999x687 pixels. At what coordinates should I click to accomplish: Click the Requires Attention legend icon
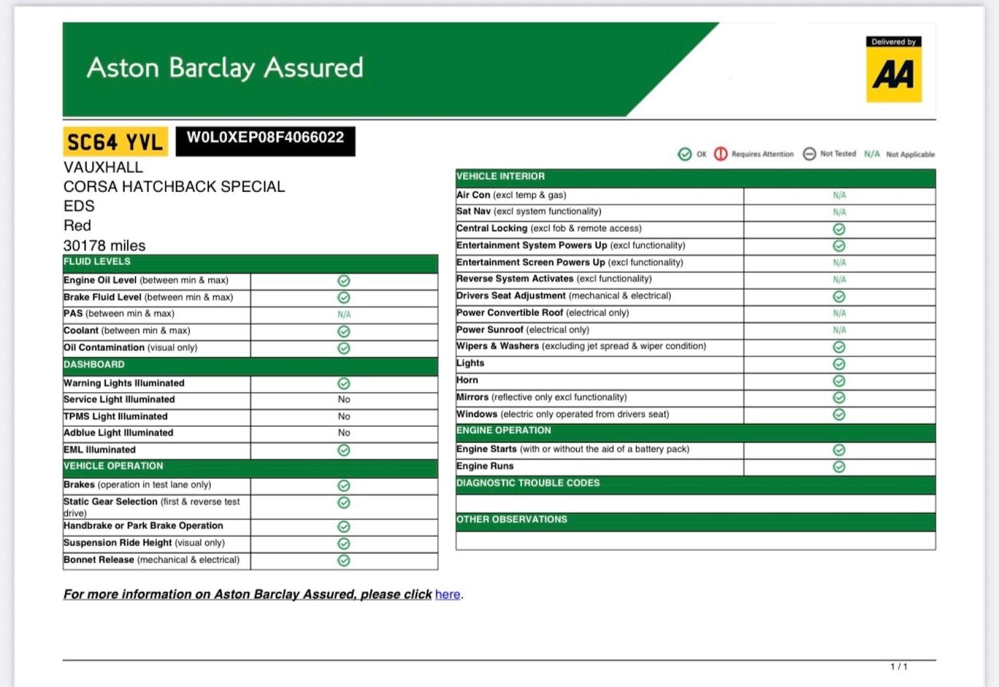721,154
